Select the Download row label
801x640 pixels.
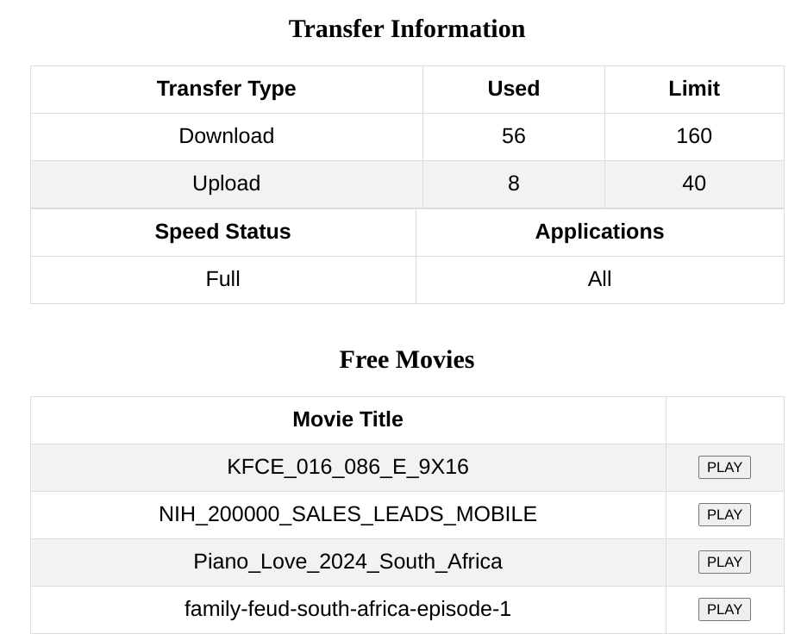[226, 136]
